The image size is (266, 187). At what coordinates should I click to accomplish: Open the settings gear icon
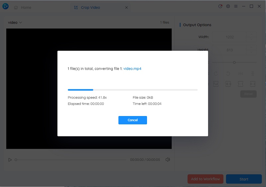[228, 6]
